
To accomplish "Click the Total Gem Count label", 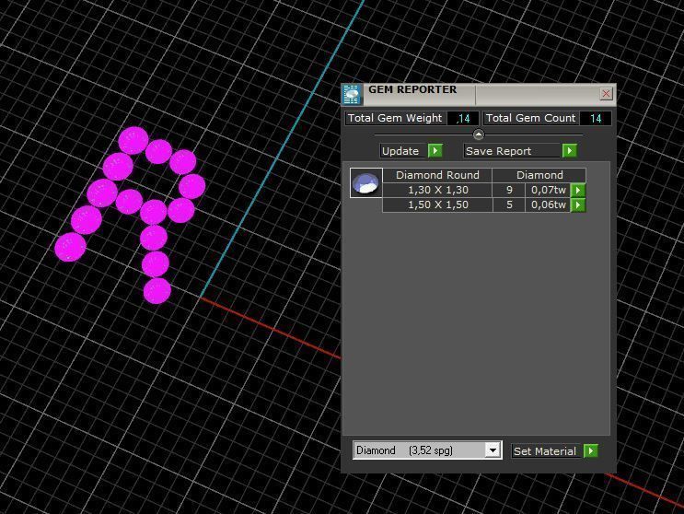I will pyautogui.click(x=530, y=118).
